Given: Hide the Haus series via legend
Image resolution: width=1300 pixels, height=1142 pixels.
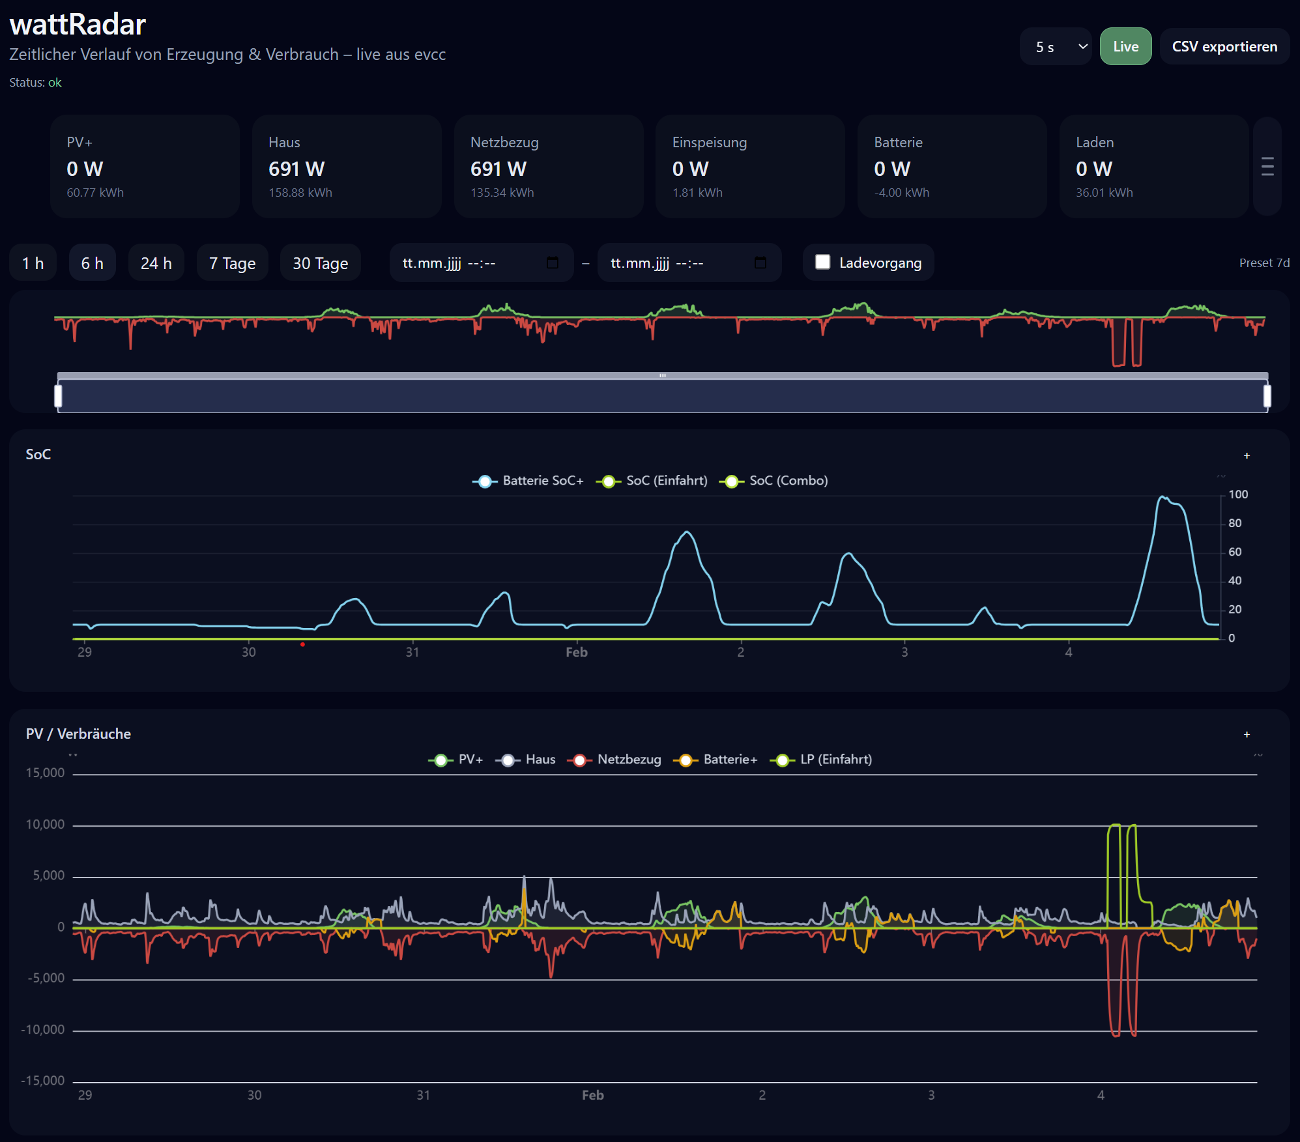Looking at the screenshot, I should point(508,760).
